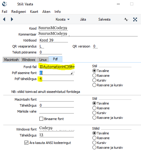Click green arrow beside Fondi fail field
Screen dimensions: 141x155
74,67
